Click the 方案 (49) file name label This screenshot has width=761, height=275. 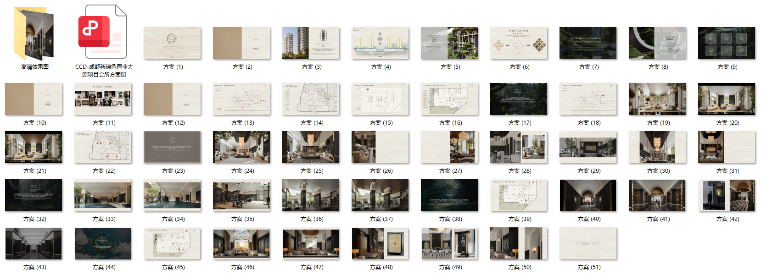click(450, 267)
